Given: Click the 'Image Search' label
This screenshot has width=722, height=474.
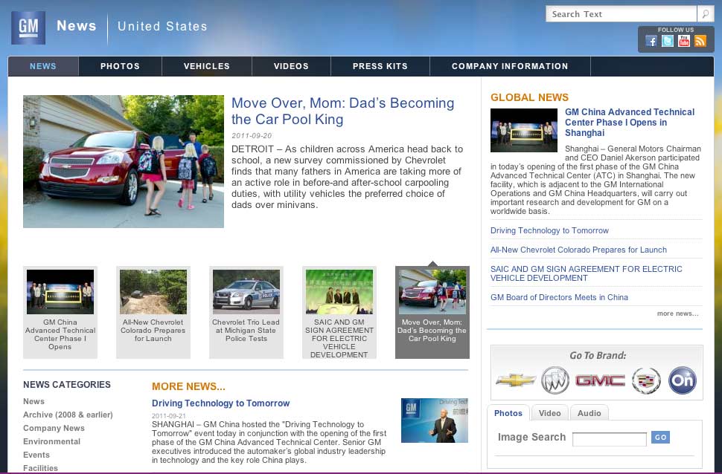Looking at the screenshot, I should point(532,437).
